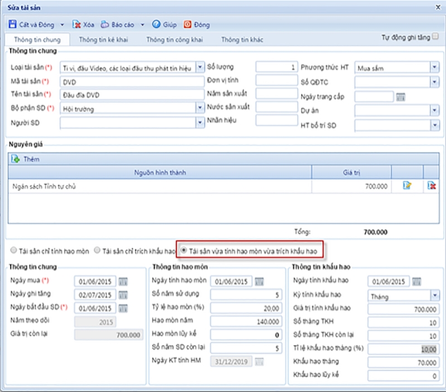Select Tài sản chỉ tính hao mòn radio
The image size is (446, 392).
click(13, 250)
